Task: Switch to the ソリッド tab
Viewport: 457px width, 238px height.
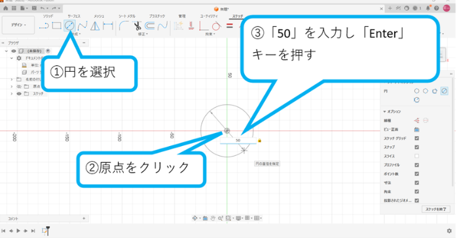Action: click(48, 16)
